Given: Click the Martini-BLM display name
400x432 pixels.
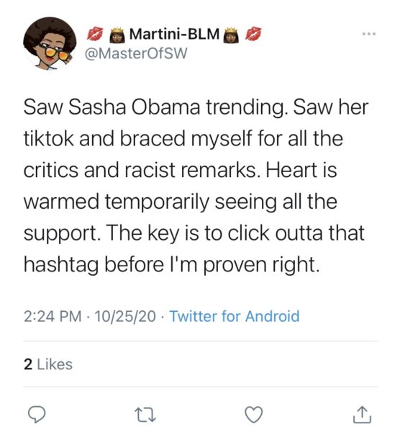Looking at the screenshot, I should [x=174, y=35].
